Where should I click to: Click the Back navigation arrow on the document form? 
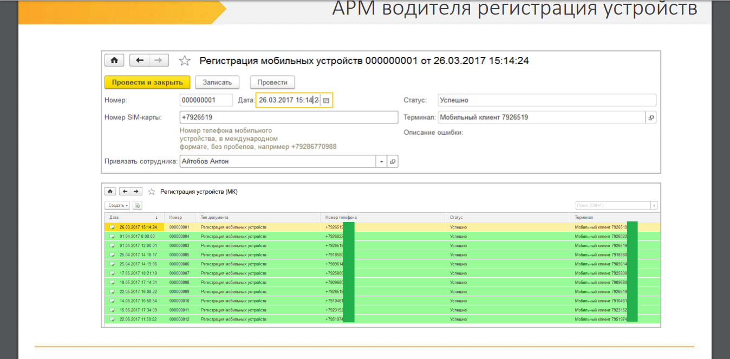click(140, 60)
